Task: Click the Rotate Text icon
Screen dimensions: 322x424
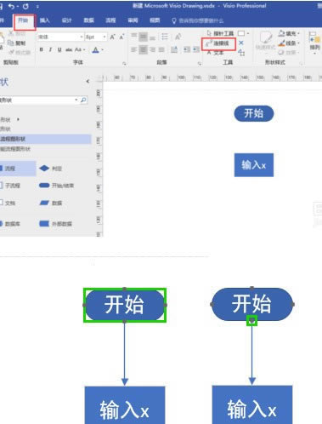Action: click(178, 37)
